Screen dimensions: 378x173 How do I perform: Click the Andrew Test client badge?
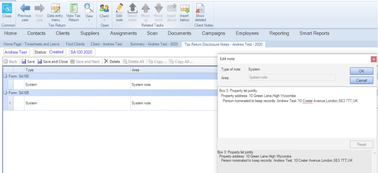pyautogui.click(x=16, y=52)
